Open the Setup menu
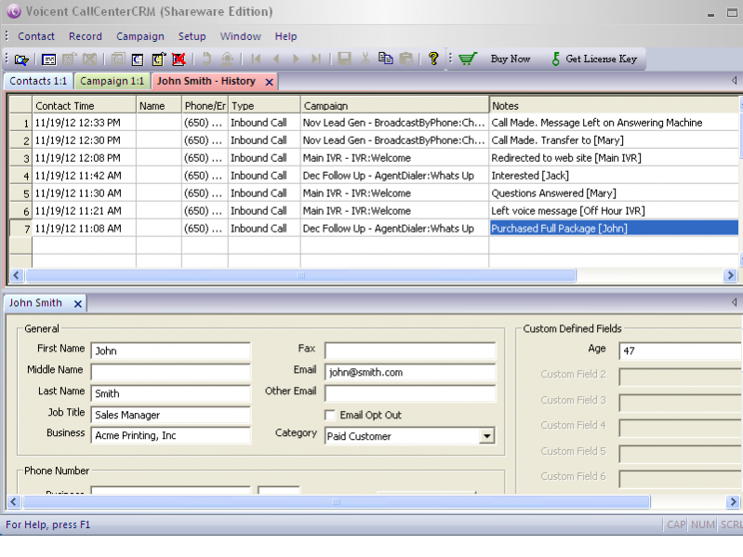Image resolution: width=743 pixels, height=557 pixels. [x=192, y=36]
